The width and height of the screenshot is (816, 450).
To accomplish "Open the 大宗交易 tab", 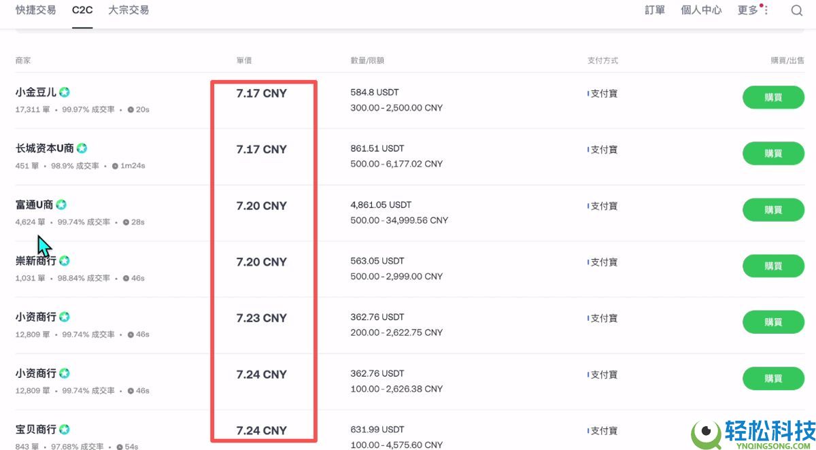I will tap(129, 10).
